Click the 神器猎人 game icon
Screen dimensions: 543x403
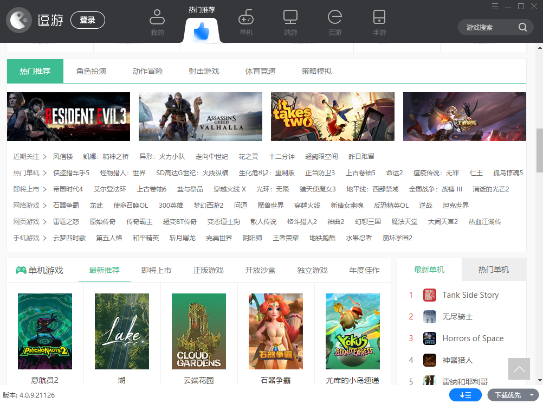pyautogui.click(x=430, y=360)
